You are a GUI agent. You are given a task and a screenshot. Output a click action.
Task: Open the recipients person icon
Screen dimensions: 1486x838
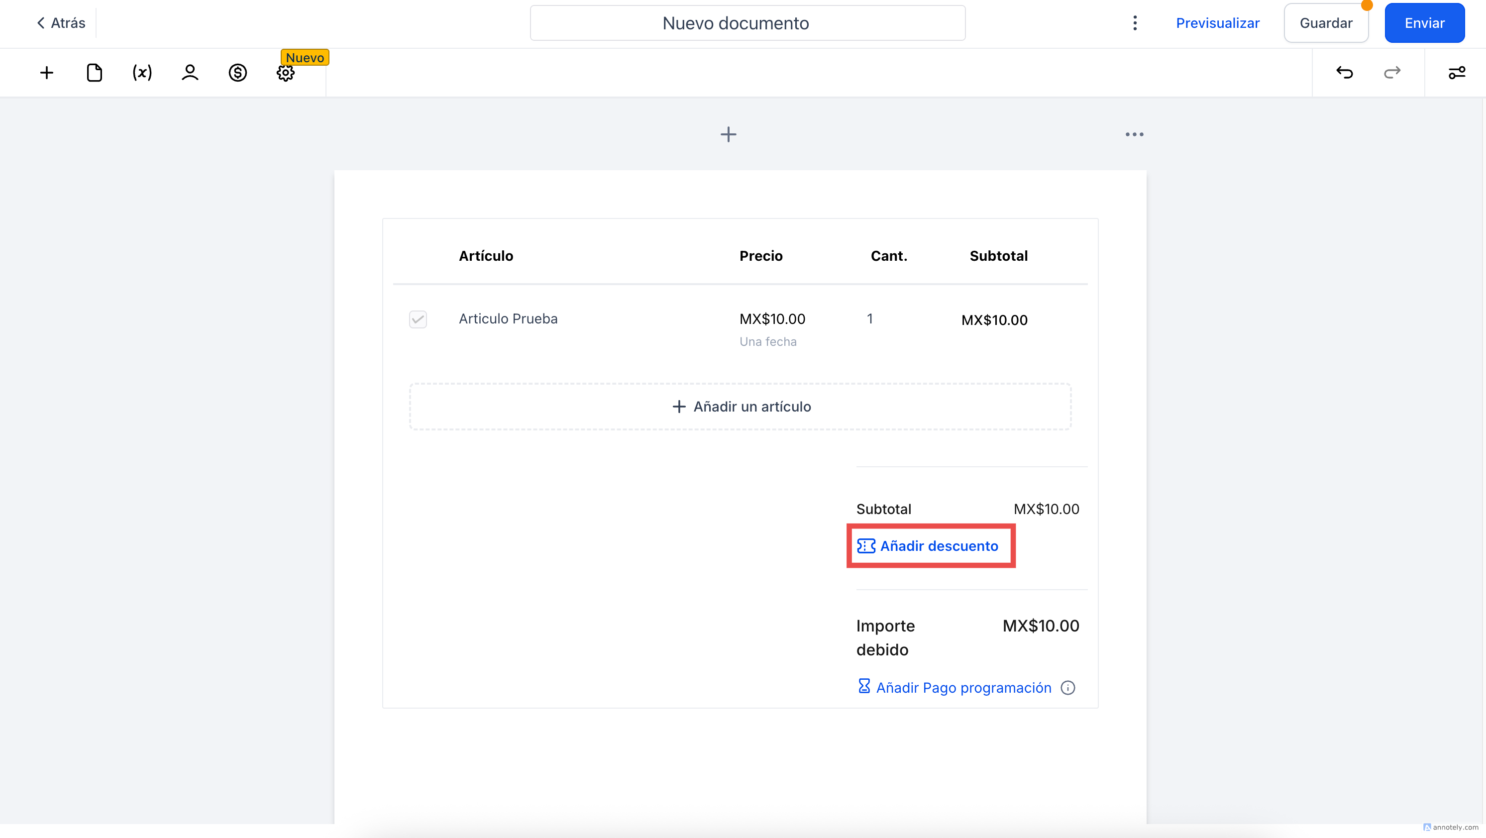coord(190,73)
